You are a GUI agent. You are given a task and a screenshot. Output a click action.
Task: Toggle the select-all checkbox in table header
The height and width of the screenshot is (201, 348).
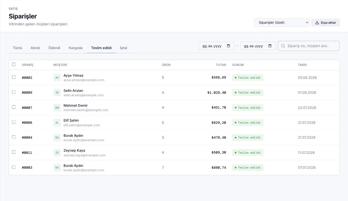(14, 65)
